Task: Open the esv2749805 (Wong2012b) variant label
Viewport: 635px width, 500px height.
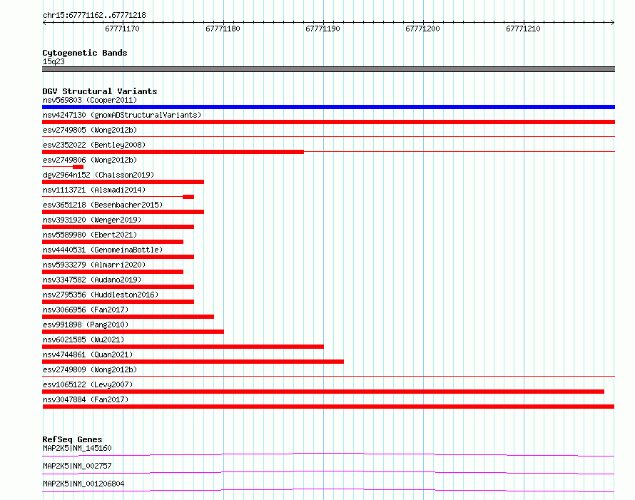Action: (x=90, y=130)
